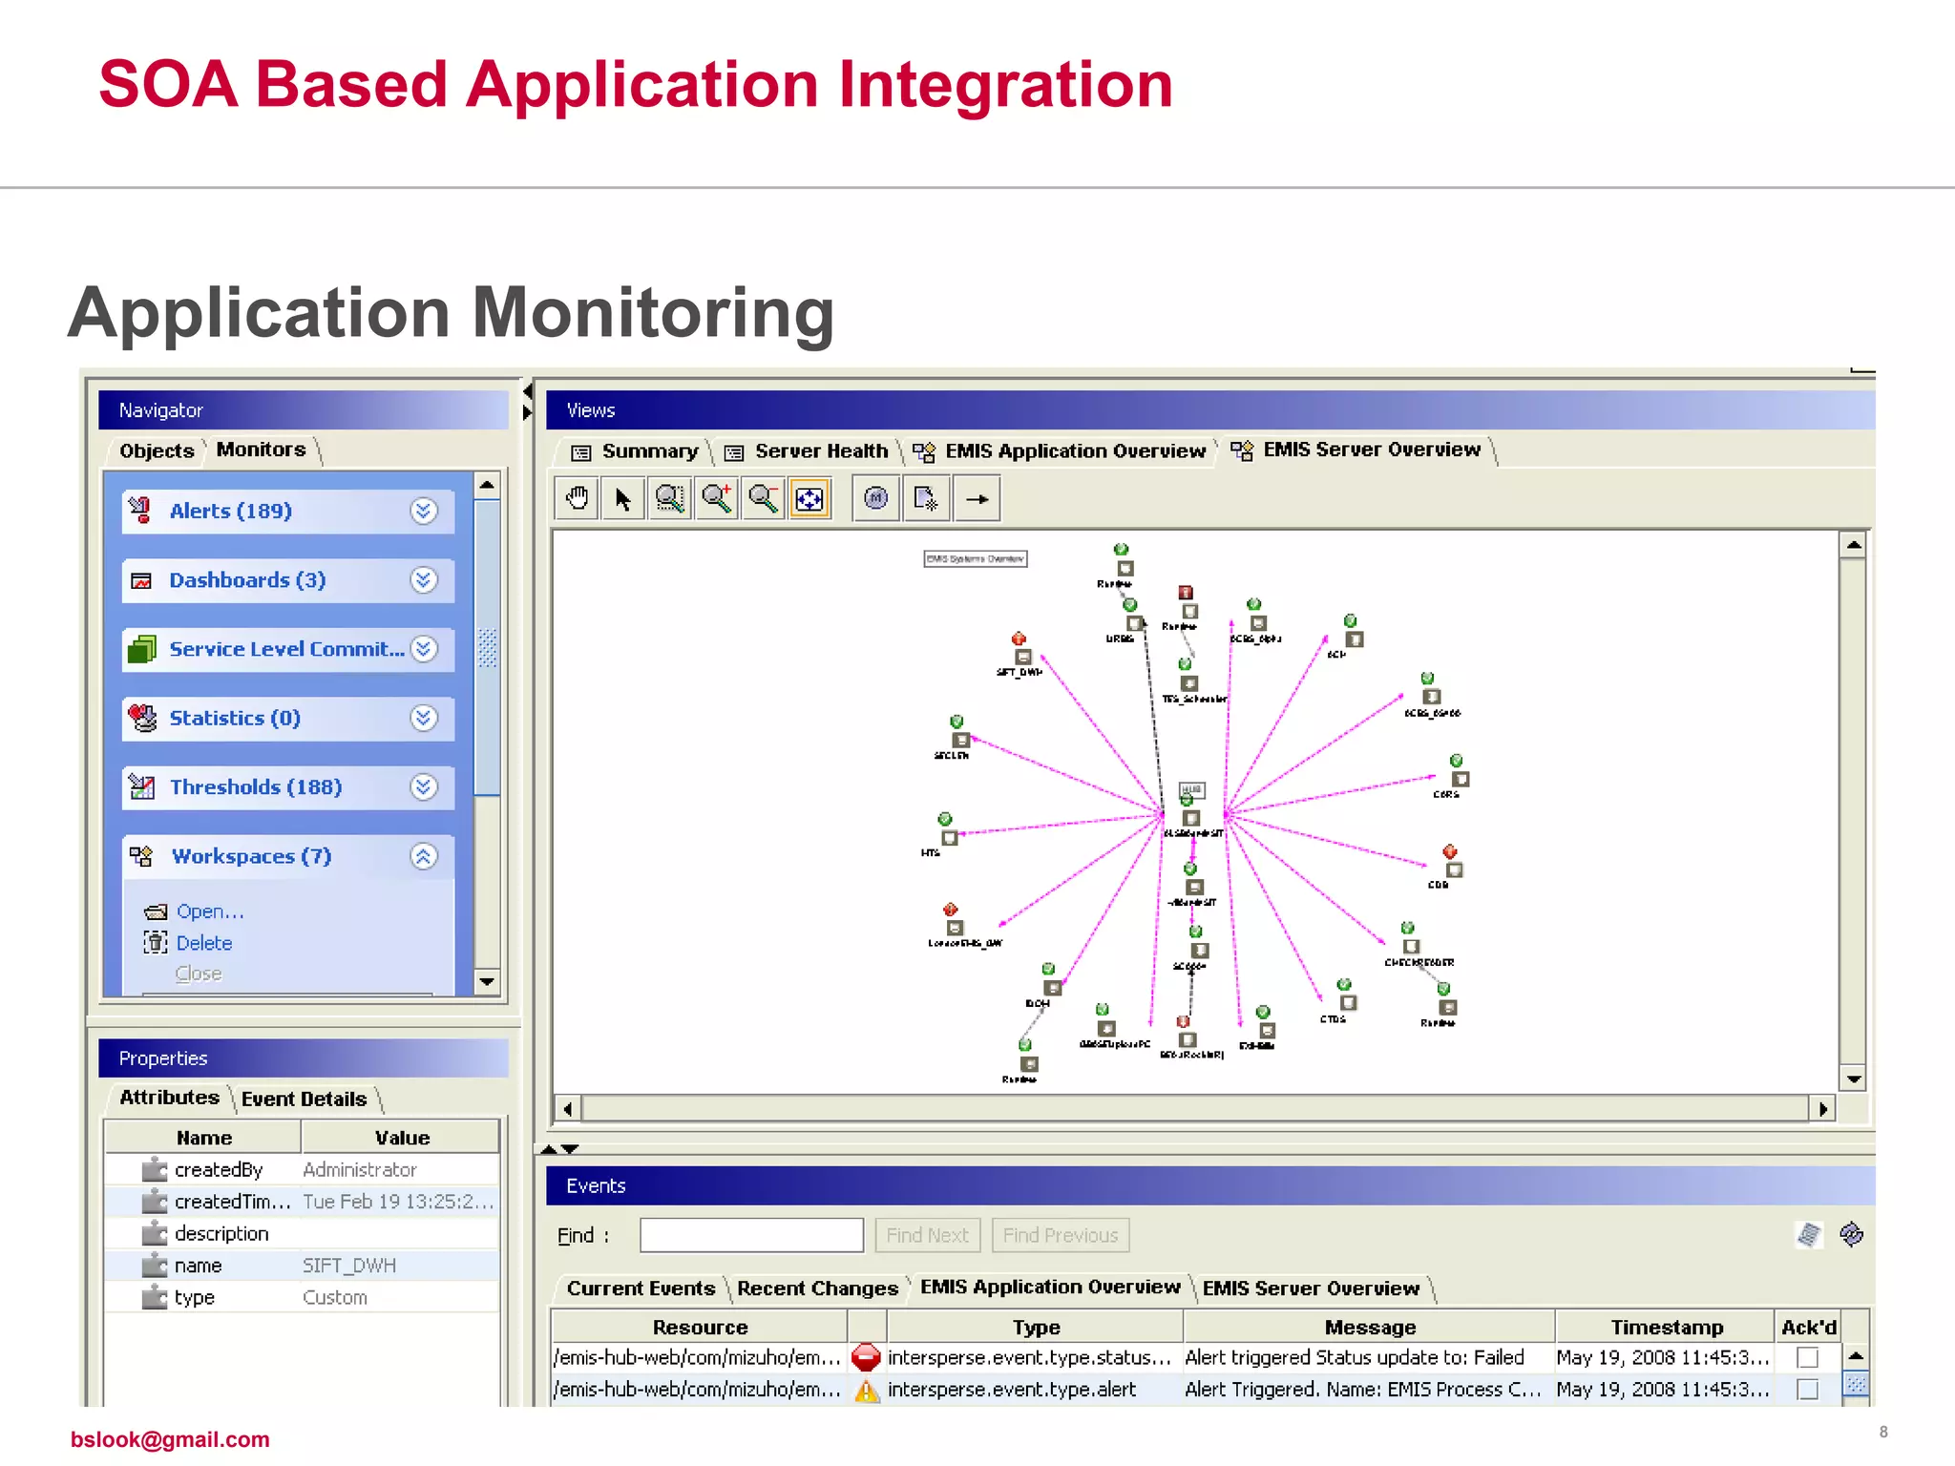
Task: Click the document export toolbar icon
Action: (x=926, y=498)
